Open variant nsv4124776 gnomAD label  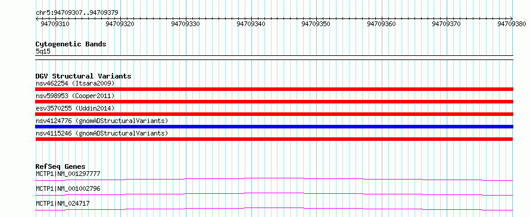tap(102, 121)
